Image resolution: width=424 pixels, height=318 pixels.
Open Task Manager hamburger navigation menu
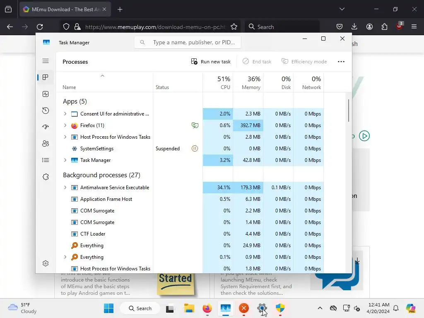(46, 61)
